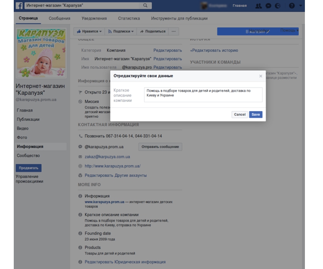Open the Уведомления tab

coord(94,18)
